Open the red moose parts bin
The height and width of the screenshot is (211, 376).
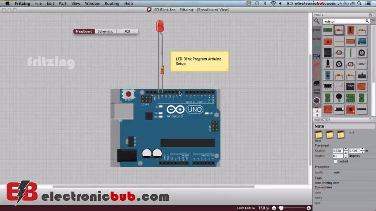(x=317, y=65)
